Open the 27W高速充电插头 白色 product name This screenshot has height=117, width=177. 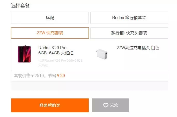(138, 48)
